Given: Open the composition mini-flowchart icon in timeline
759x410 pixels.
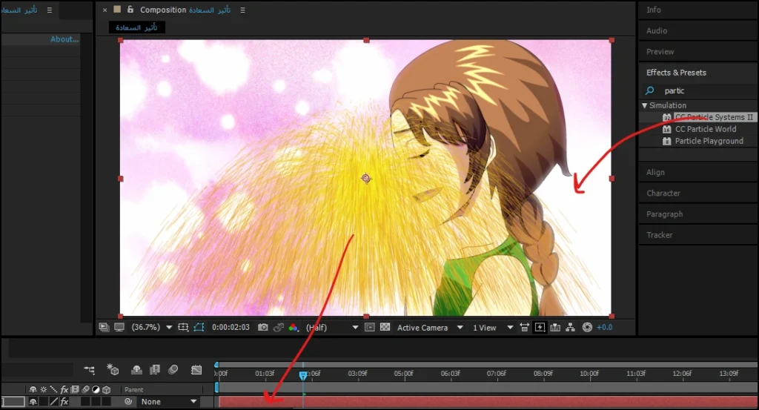Looking at the screenshot, I should pos(90,370).
